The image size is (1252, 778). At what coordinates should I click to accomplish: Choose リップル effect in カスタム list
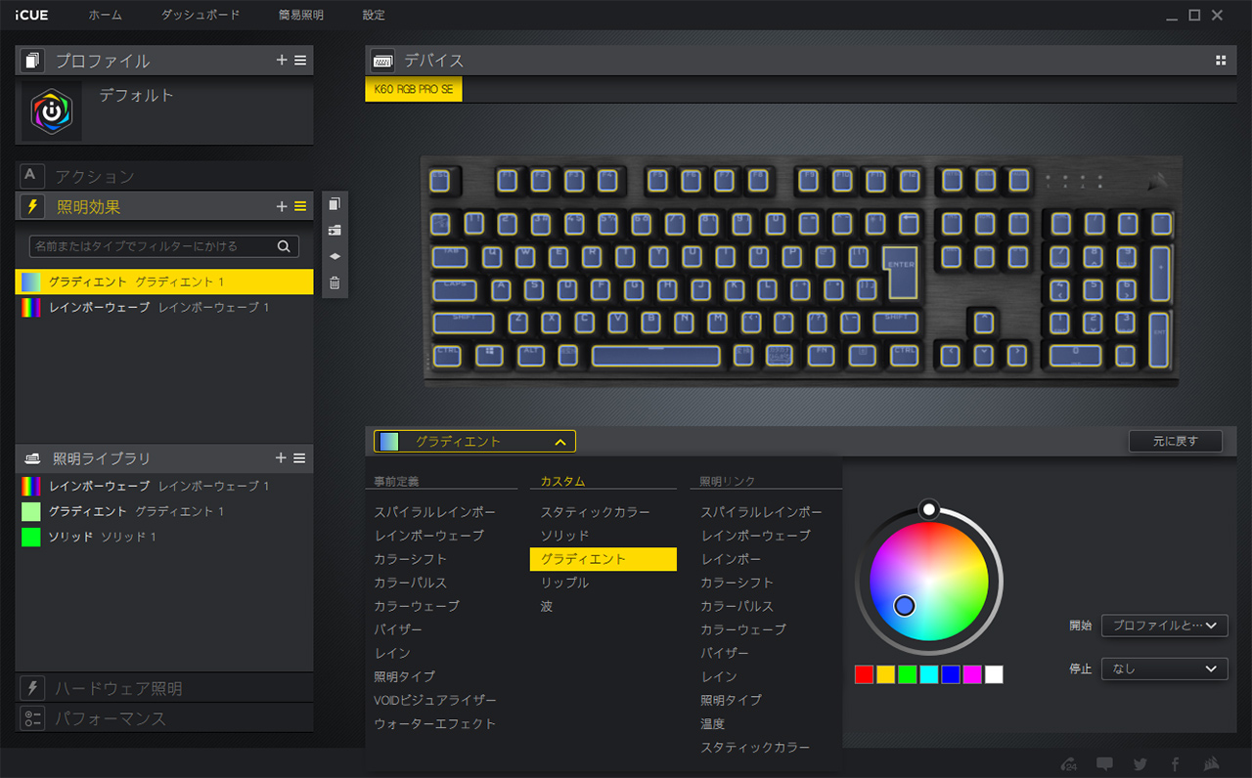pos(565,583)
